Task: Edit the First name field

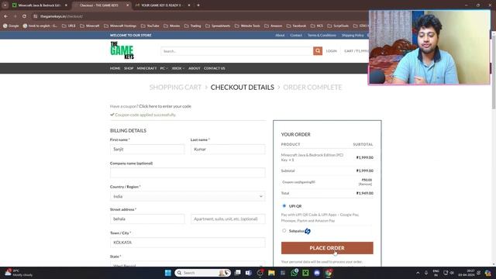Action: click(x=147, y=149)
